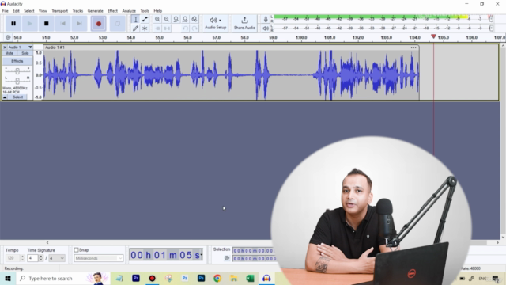Click the speaker playback meter icon

click(x=266, y=28)
